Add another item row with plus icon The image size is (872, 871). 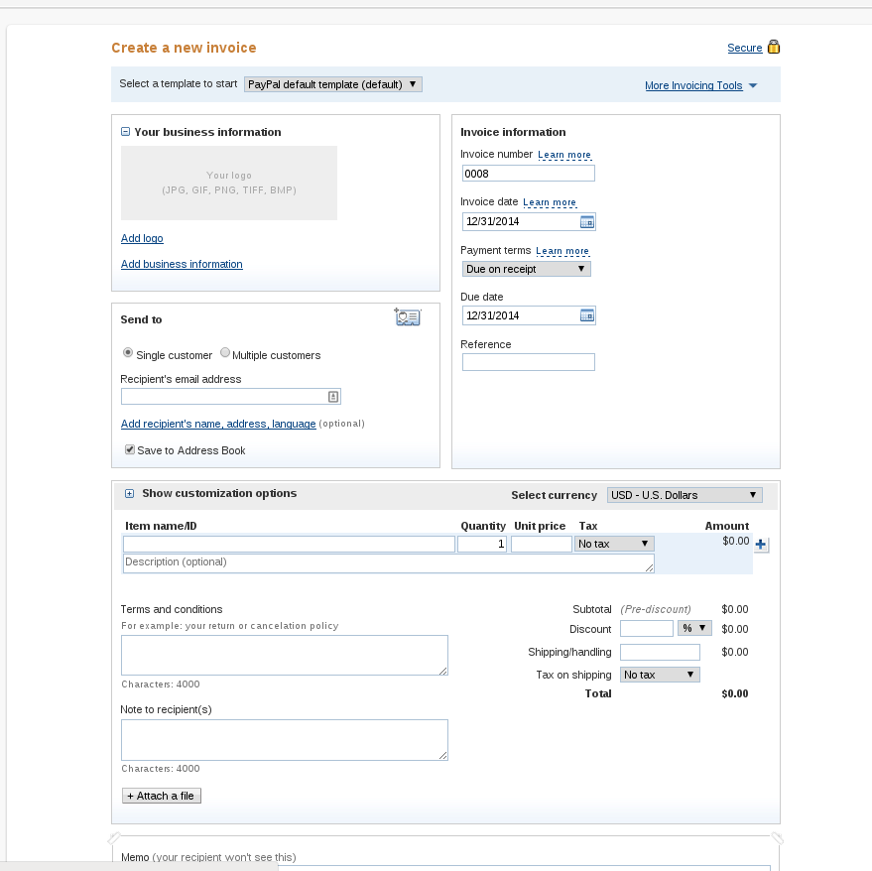point(761,545)
